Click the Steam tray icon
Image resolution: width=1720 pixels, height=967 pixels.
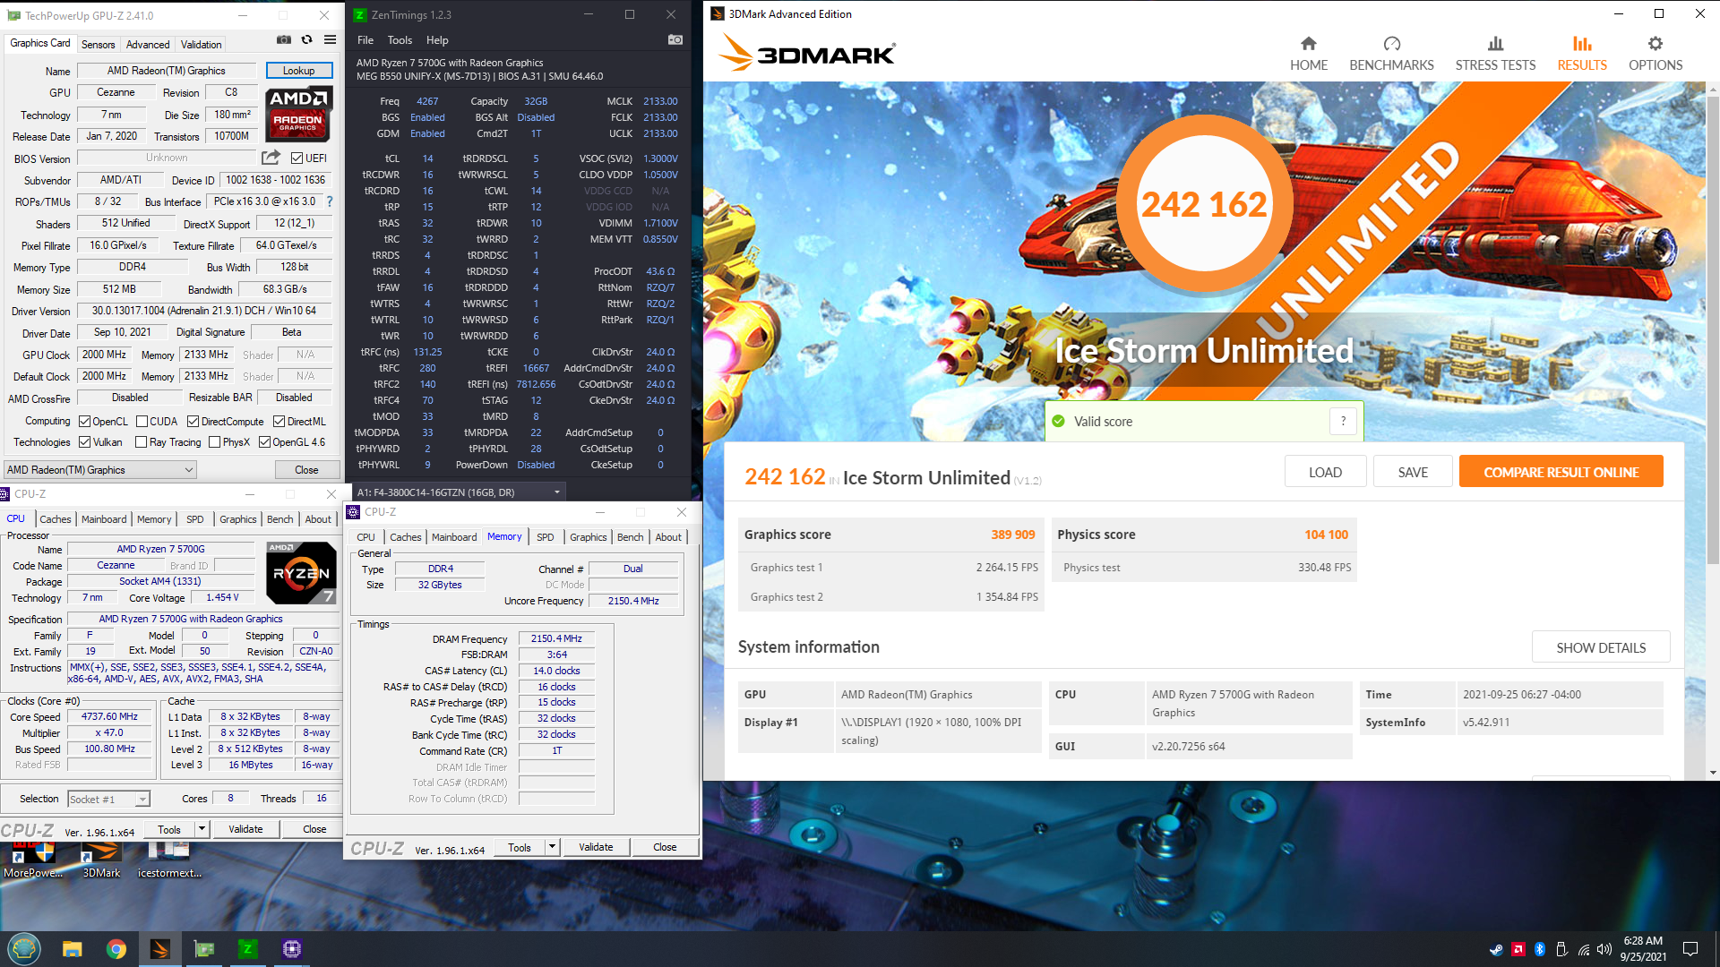(1496, 949)
